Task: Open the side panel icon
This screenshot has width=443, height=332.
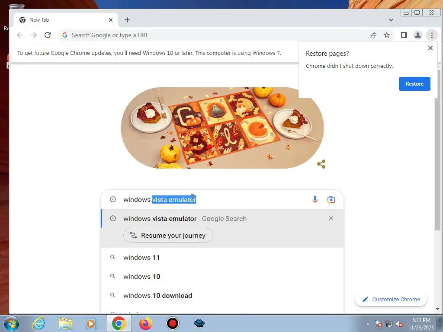Action: 404,35
